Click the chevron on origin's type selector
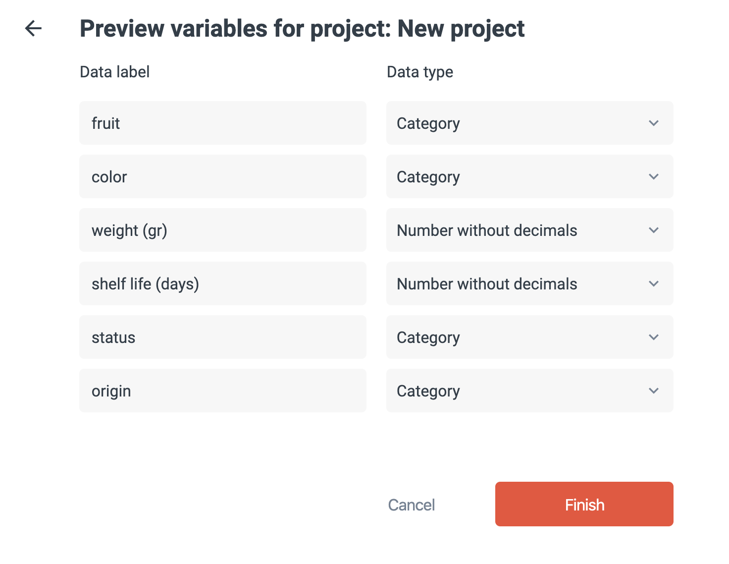This screenshot has width=729, height=564. click(654, 391)
